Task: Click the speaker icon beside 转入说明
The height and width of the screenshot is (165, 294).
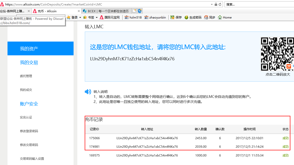Action: pyautogui.click(x=88, y=92)
